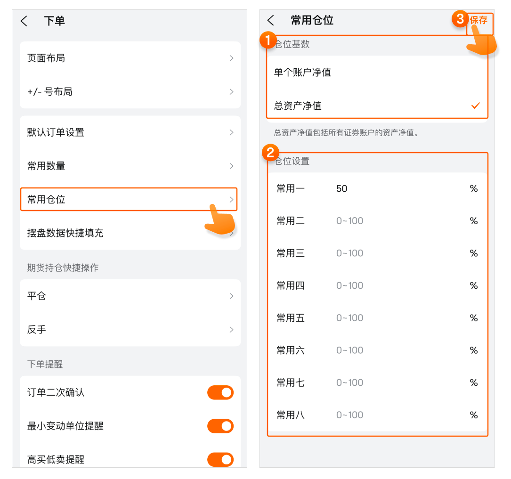Enter value in 常用八 field

396,415
